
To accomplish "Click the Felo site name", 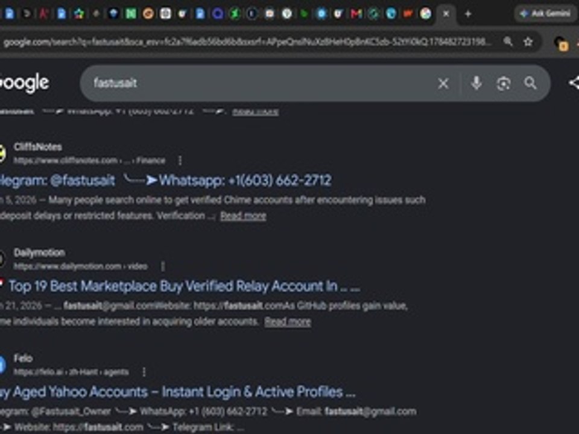I will 23,358.
